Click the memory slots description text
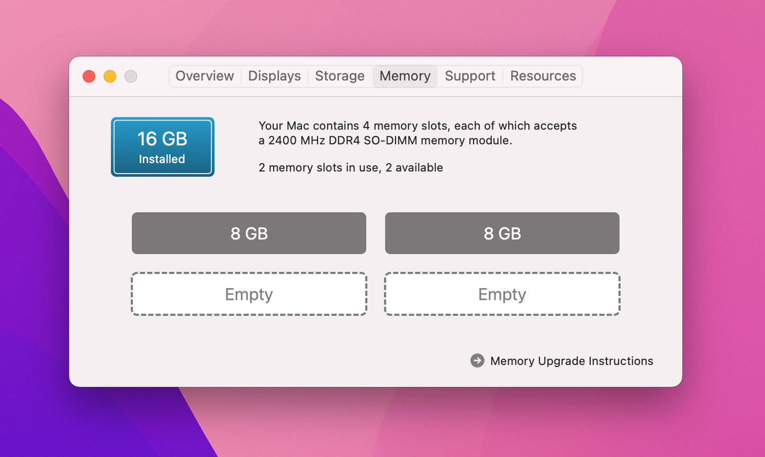Image resolution: width=765 pixels, height=457 pixels. click(x=417, y=133)
